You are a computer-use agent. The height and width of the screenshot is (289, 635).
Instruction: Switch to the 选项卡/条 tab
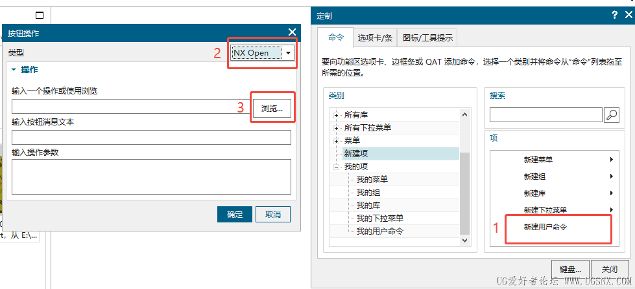[375, 38]
